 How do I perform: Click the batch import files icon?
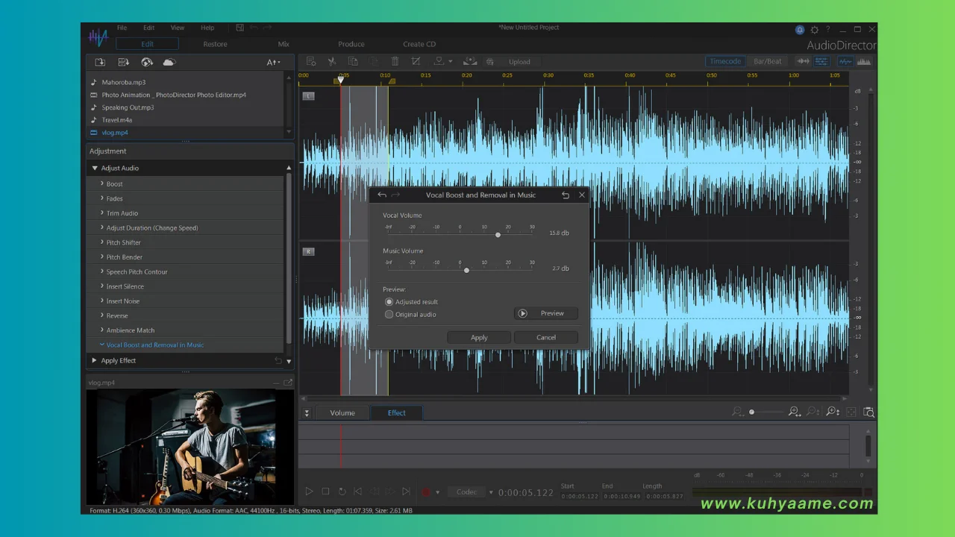pyautogui.click(x=123, y=62)
